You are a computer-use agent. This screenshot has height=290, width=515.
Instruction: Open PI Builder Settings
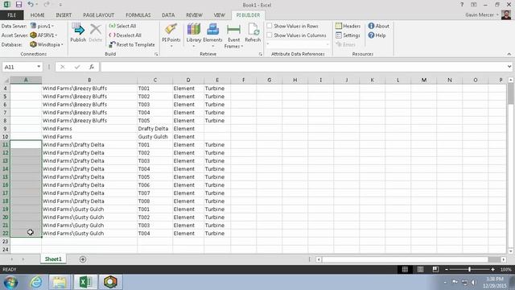click(348, 35)
